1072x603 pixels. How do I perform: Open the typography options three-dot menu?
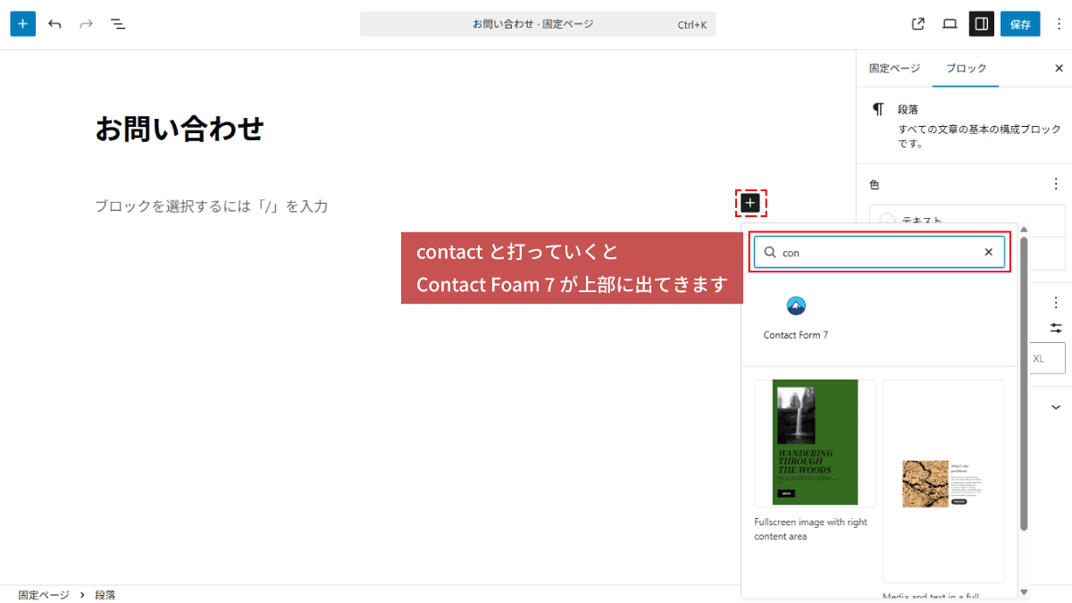click(x=1056, y=302)
